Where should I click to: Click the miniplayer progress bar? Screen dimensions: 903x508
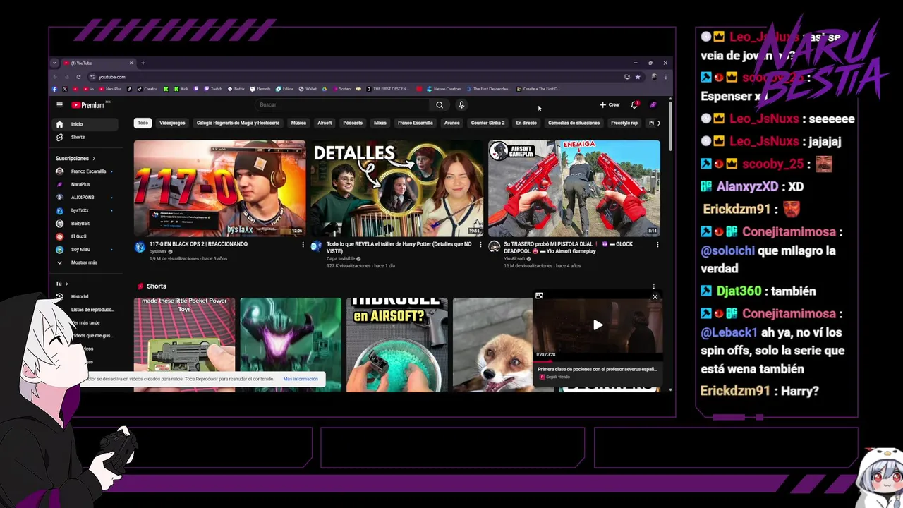coord(598,361)
